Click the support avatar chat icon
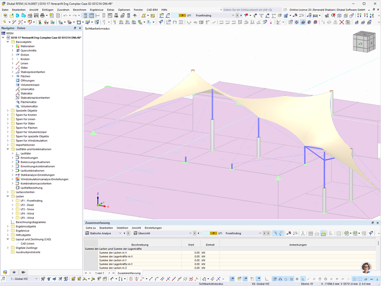This screenshot has height=286, width=381. coord(366,268)
